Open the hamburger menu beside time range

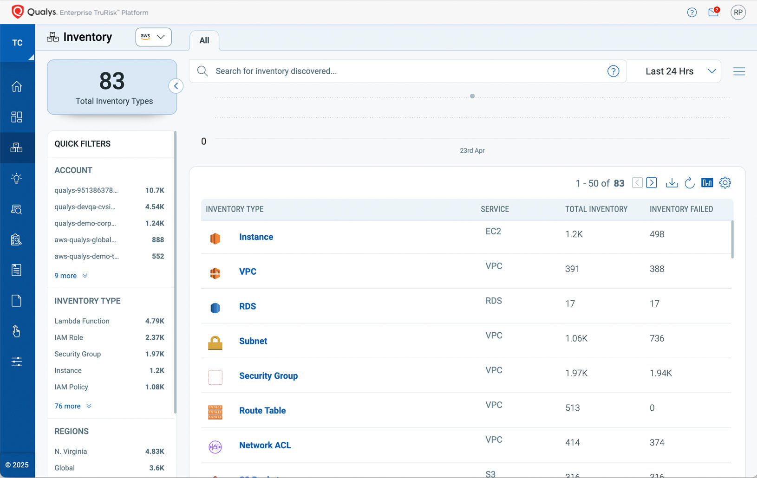(x=739, y=71)
